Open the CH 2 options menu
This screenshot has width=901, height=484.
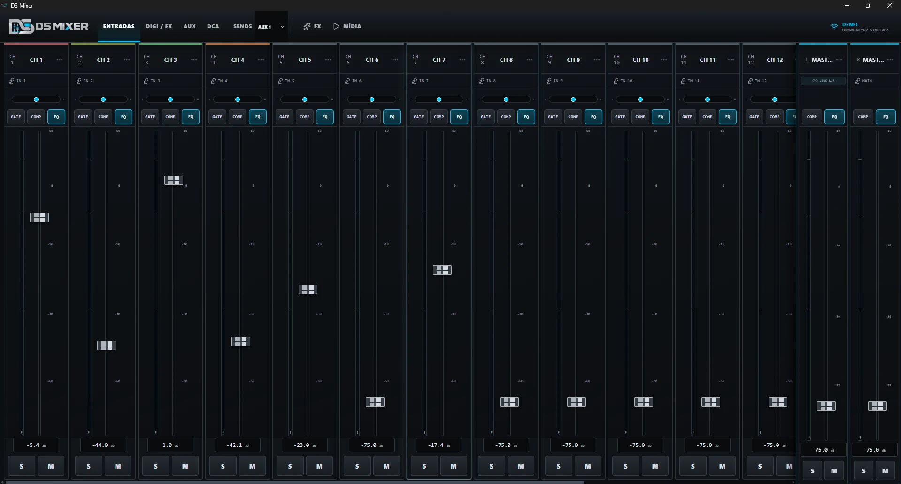click(x=127, y=60)
